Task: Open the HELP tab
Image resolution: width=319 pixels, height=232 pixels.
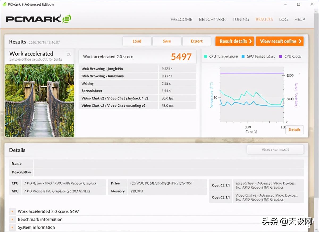Action: click(x=300, y=19)
